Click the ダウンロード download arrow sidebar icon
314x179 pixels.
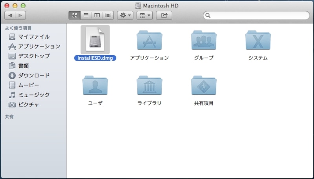coord(12,76)
